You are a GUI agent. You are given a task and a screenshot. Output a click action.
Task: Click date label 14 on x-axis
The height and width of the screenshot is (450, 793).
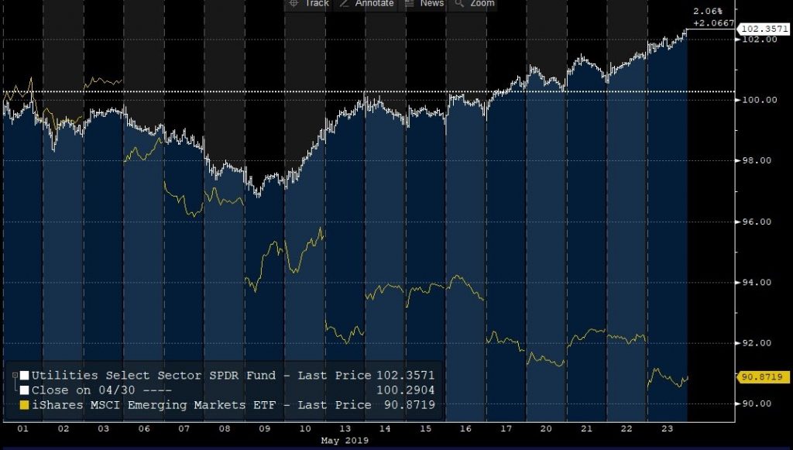point(386,429)
